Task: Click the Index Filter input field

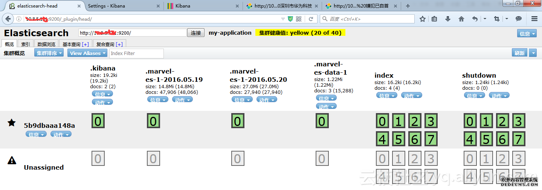Action: (136, 53)
